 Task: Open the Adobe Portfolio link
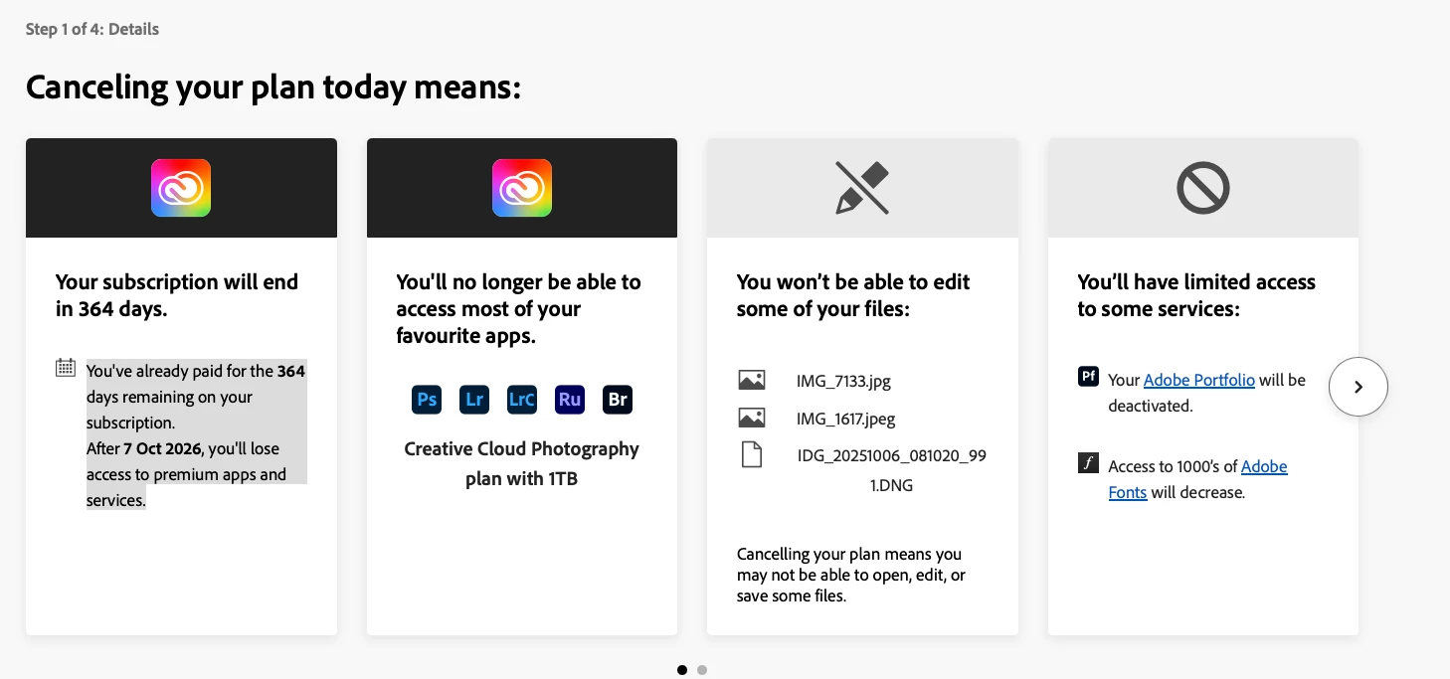(x=1199, y=380)
